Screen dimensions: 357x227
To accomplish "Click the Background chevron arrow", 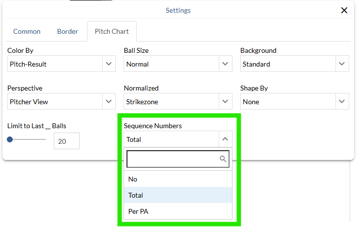I will (x=341, y=64).
